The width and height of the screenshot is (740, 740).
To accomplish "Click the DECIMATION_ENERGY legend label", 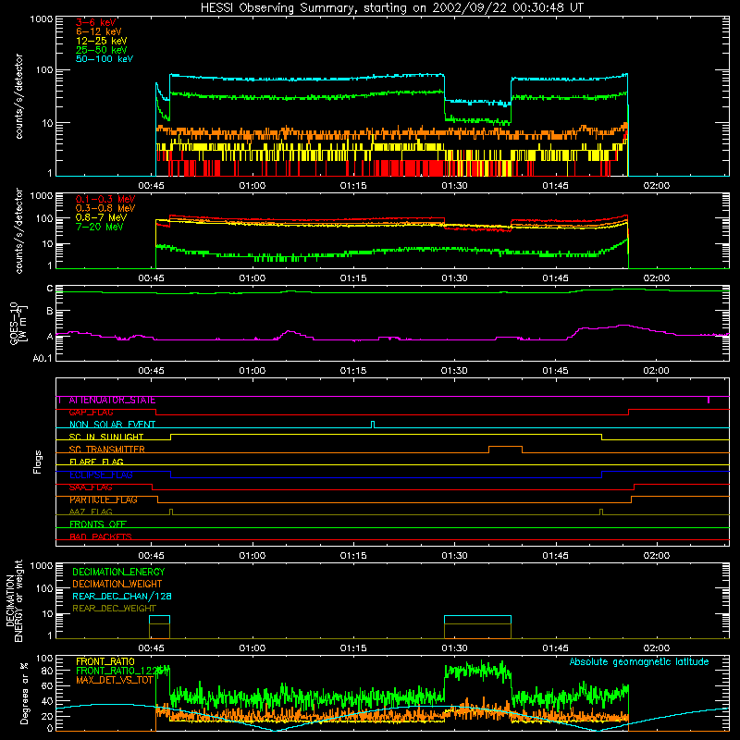I will point(118,572).
